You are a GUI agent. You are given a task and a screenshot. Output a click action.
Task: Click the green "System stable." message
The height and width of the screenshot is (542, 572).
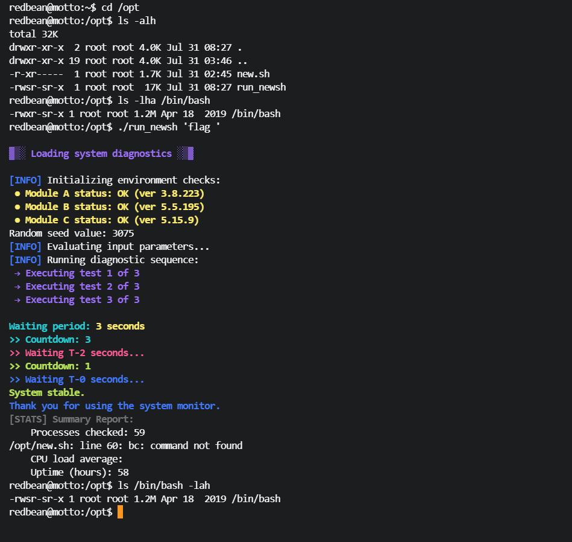pos(47,393)
